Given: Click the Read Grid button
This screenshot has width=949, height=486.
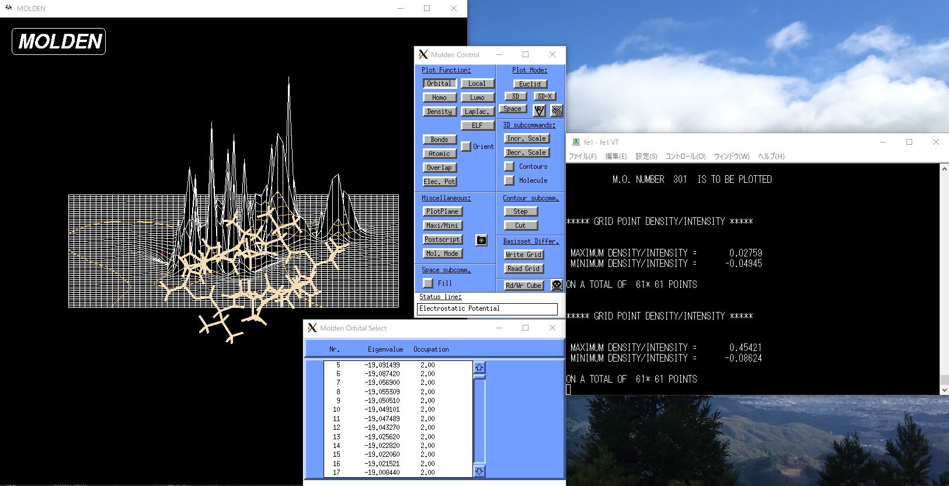Looking at the screenshot, I should coord(523,269).
